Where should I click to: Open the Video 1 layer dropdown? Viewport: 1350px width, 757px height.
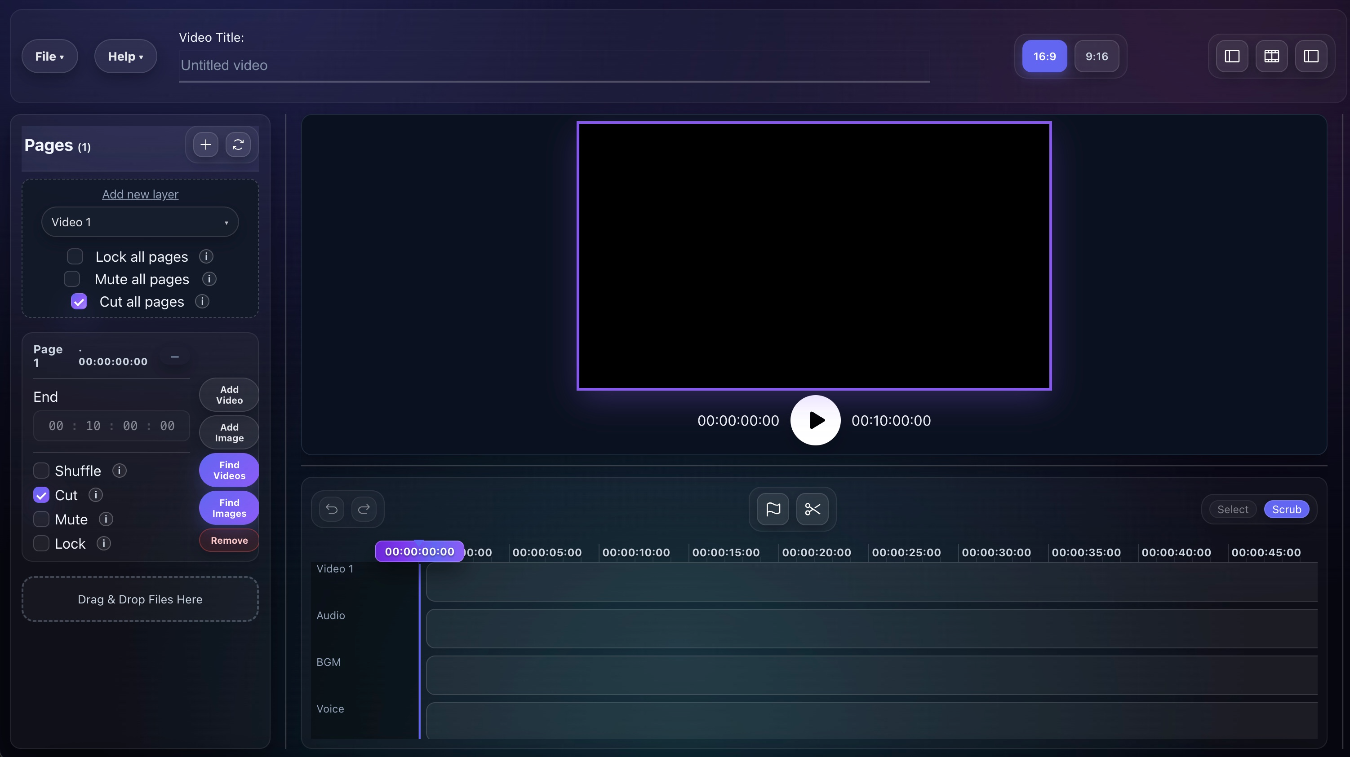(x=140, y=222)
